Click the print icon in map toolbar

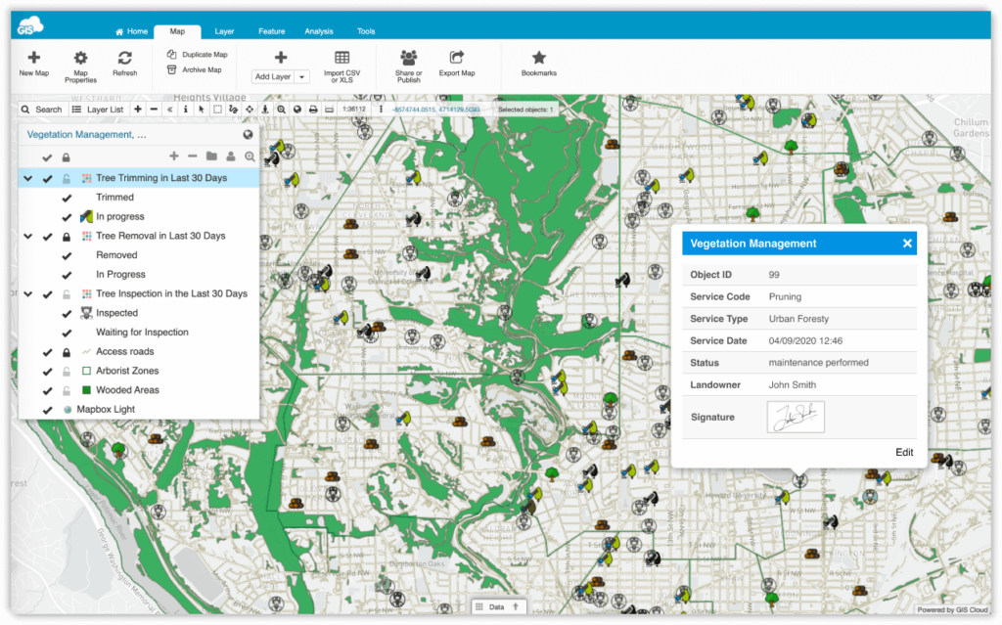coord(313,110)
